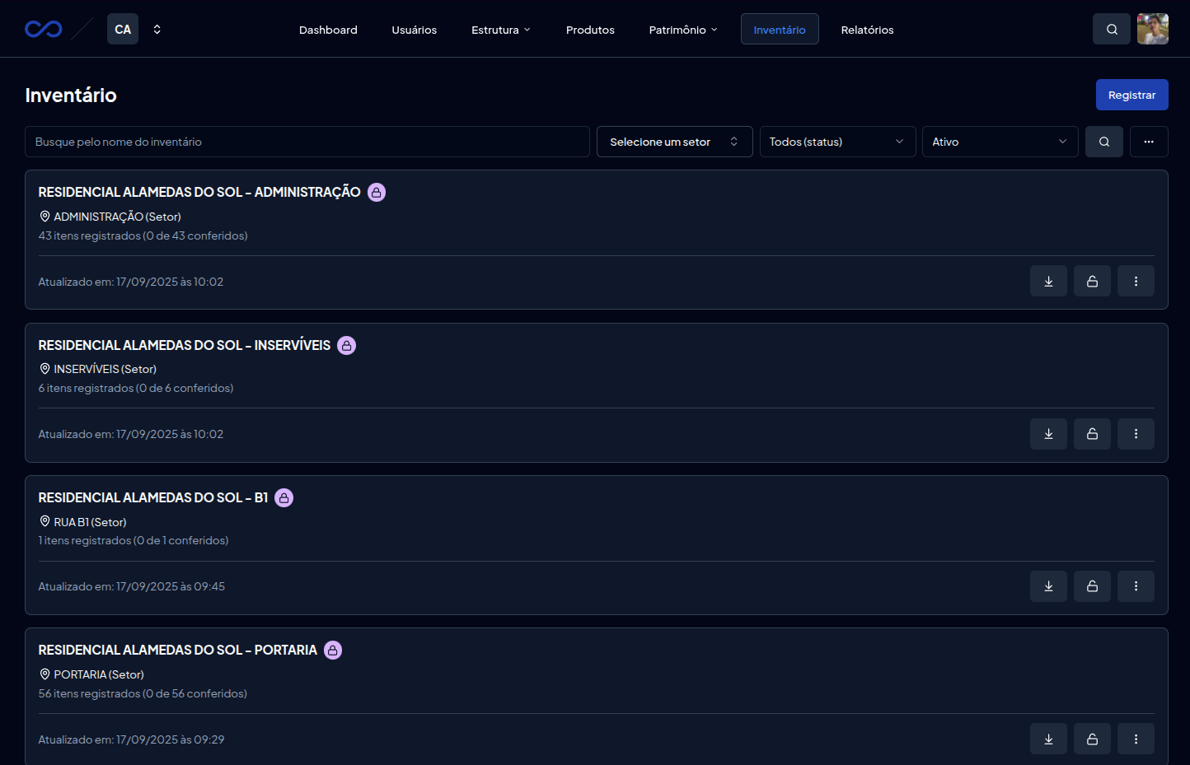Click the Registrar button
Screen dimensions: 1190x765
(1131, 95)
